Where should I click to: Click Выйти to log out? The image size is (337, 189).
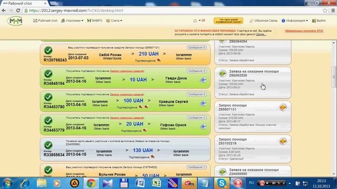(319, 20)
